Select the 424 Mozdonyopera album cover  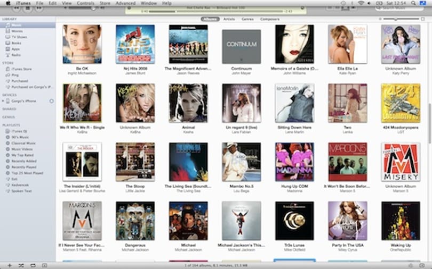[x=401, y=103]
